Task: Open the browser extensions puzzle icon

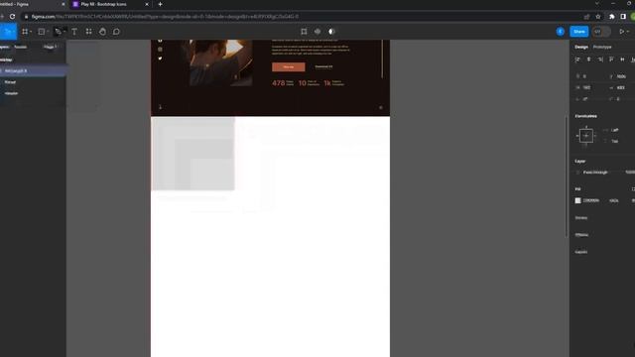Action: point(612,17)
